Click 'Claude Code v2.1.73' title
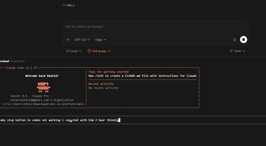 click(21, 68)
